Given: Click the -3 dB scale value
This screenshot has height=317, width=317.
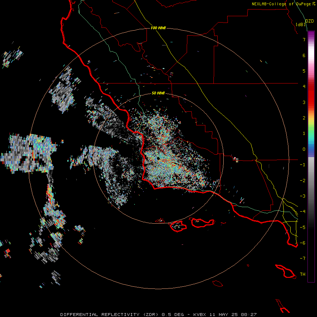Looking at the screenshot, I should coord(303,196).
